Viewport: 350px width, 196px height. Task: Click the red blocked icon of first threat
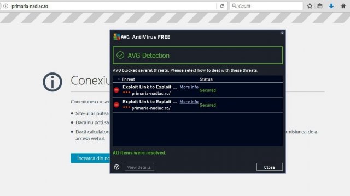click(116, 90)
